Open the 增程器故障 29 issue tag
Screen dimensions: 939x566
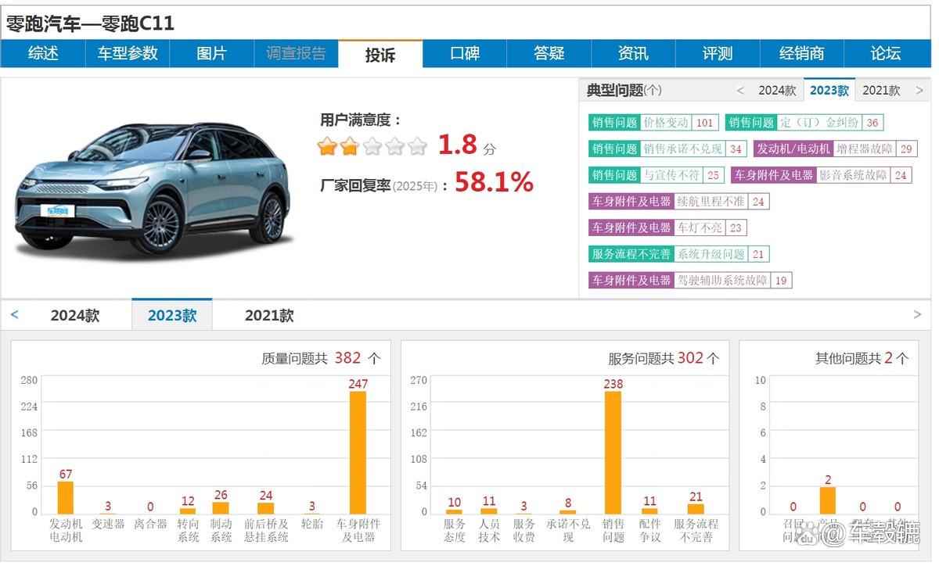click(x=835, y=149)
